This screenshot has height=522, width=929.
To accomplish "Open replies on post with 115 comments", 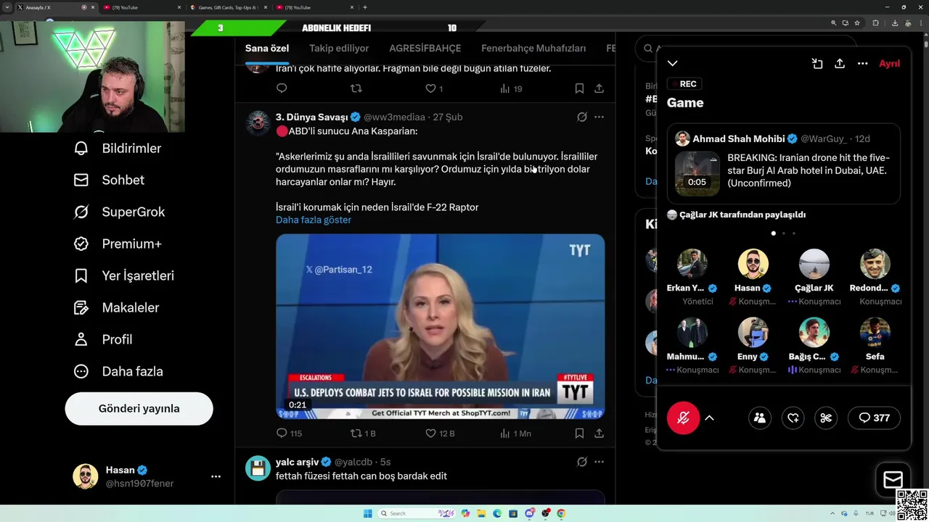I will 289,434.
